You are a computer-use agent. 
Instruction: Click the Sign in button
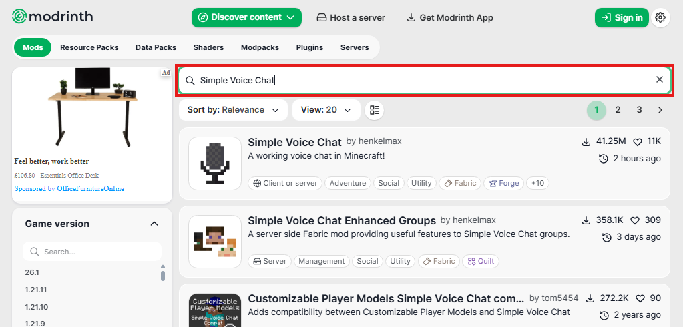[x=622, y=18]
